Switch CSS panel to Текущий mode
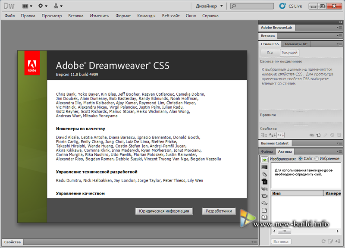Screen dimensions: 345x248 (289, 52)
